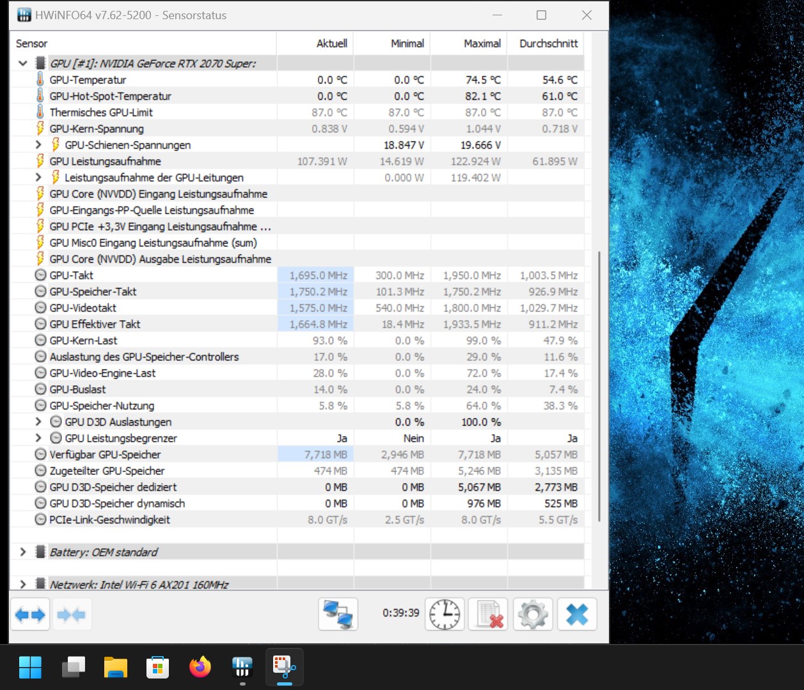Select Auslastung des GPU-Speicher-Controllers row
Screen dimensions: 804x690
pyautogui.click(x=297, y=356)
